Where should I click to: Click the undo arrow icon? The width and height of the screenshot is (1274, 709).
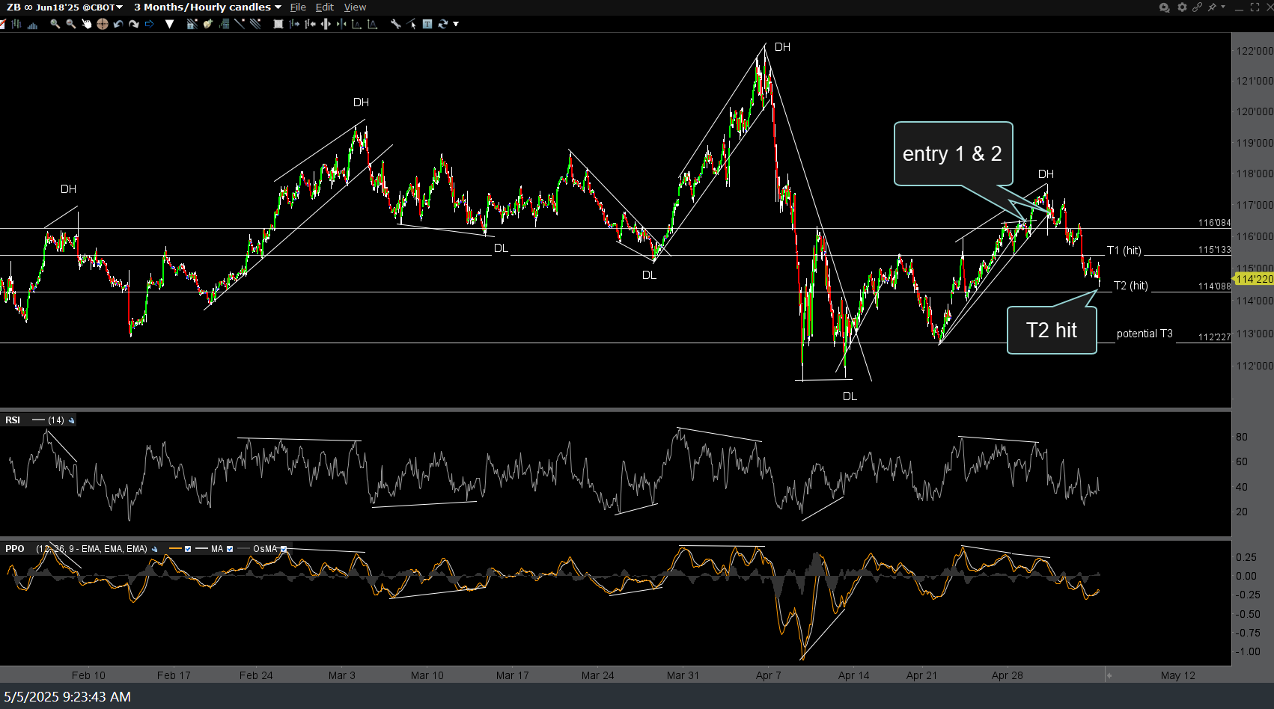point(118,24)
